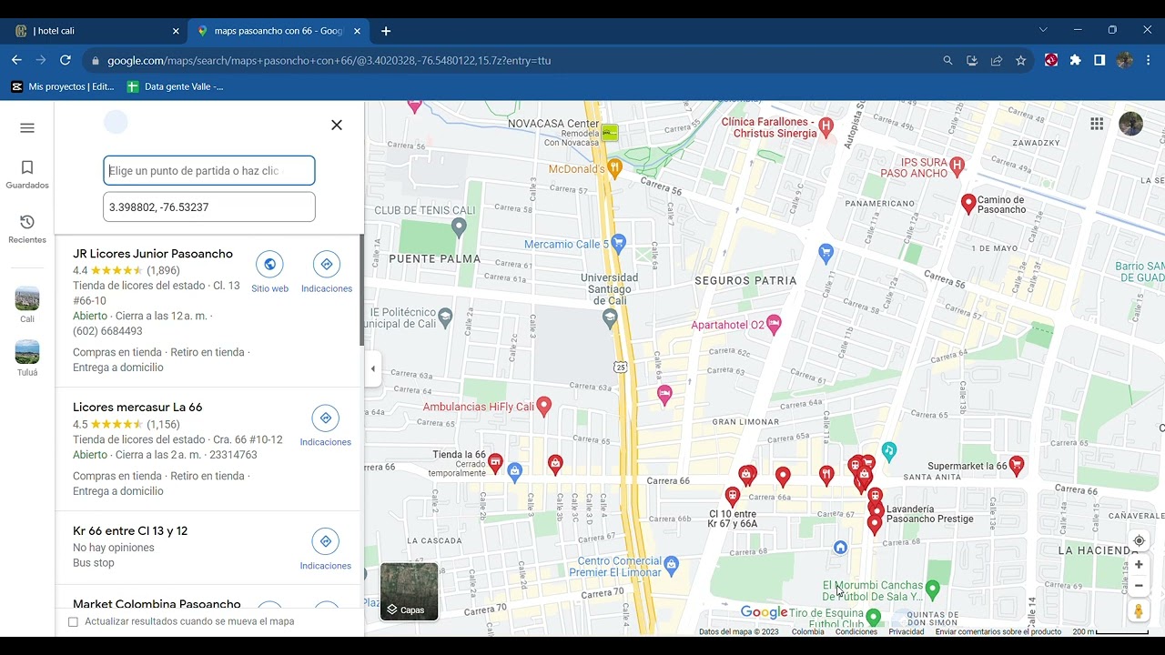Image resolution: width=1165 pixels, height=655 pixels.
Task: Collapse the side panel arrow
Action: (x=372, y=368)
